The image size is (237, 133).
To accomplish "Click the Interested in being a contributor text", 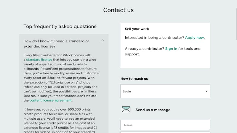I will pos(154,38).
